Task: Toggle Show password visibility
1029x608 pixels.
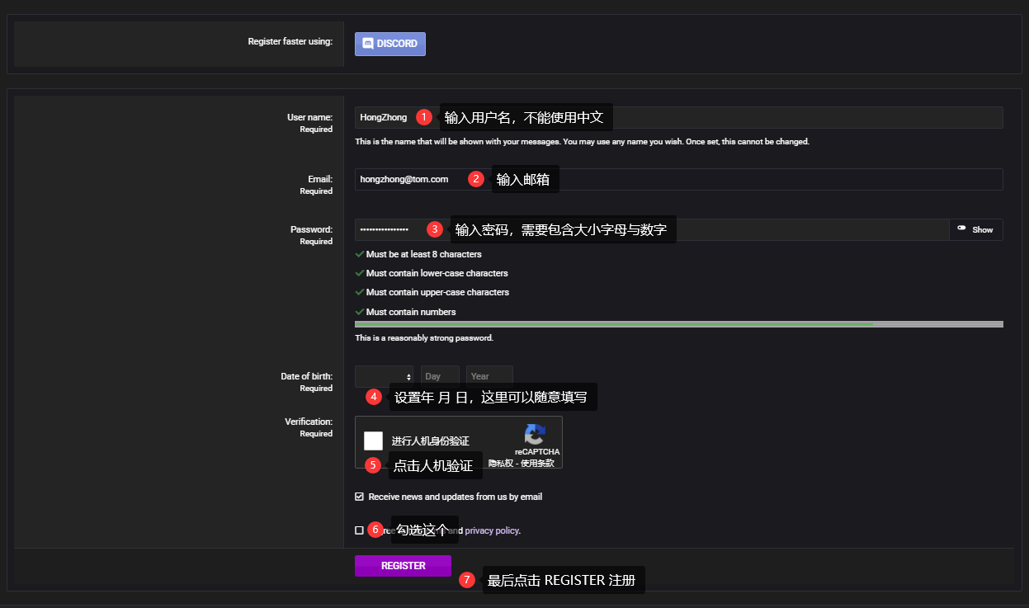Action: tap(975, 229)
